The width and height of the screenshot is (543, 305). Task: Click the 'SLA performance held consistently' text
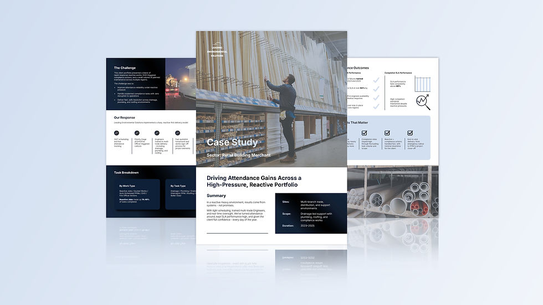point(398,84)
